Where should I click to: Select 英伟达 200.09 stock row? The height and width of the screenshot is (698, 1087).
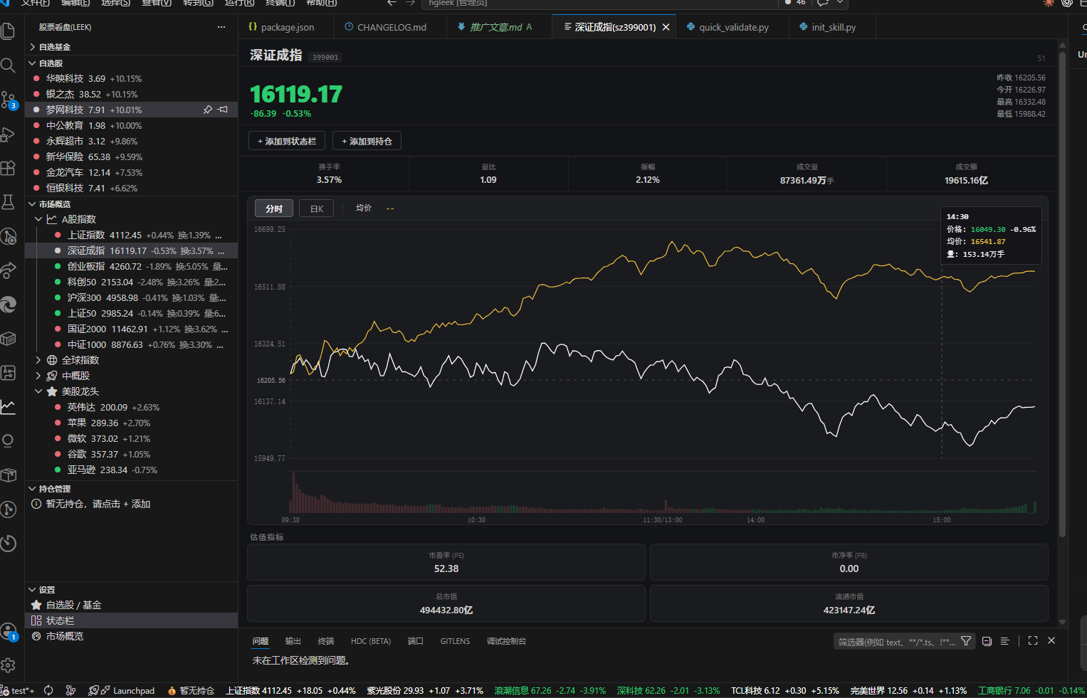[x=131, y=407]
